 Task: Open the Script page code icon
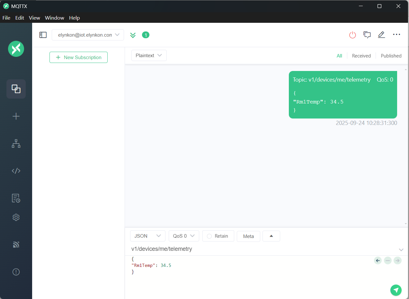point(16,171)
